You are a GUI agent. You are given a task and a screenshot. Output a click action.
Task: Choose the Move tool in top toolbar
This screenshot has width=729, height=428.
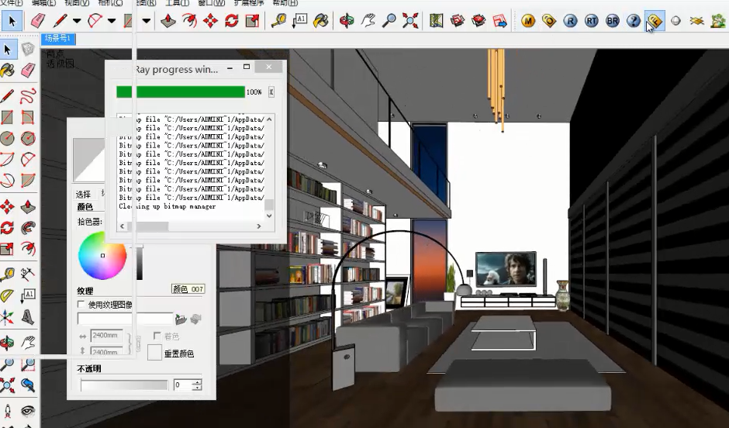tap(210, 21)
